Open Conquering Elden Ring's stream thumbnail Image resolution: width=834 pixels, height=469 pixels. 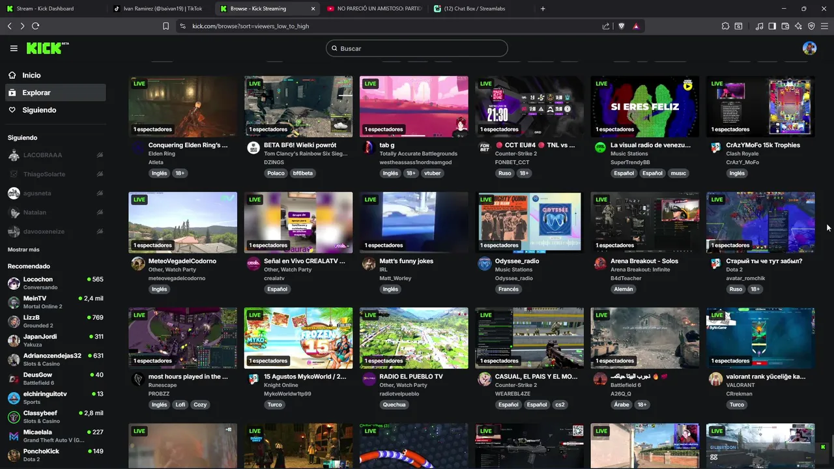pos(182,107)
